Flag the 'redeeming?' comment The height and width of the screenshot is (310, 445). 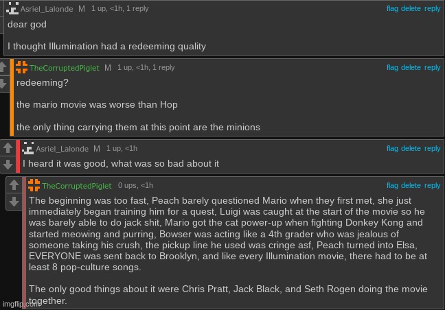coord(392,67)
